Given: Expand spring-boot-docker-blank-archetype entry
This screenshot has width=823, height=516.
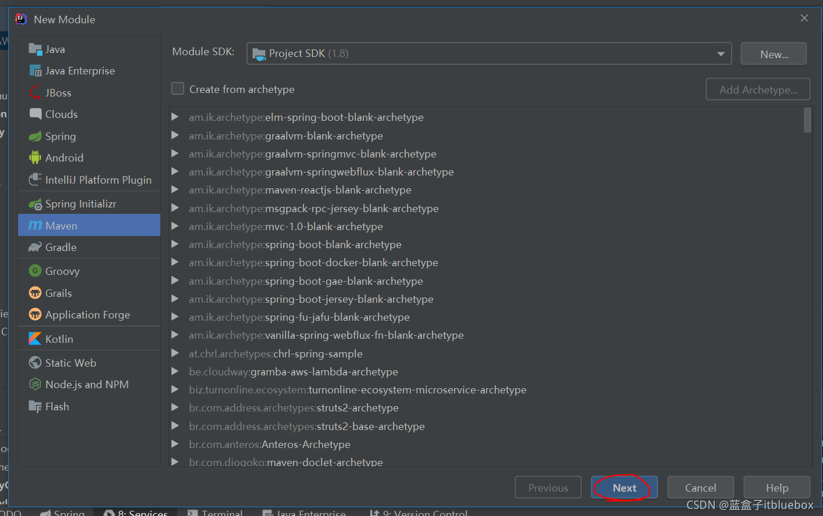Looking at the screenshot, I should (x=175, y=262).
